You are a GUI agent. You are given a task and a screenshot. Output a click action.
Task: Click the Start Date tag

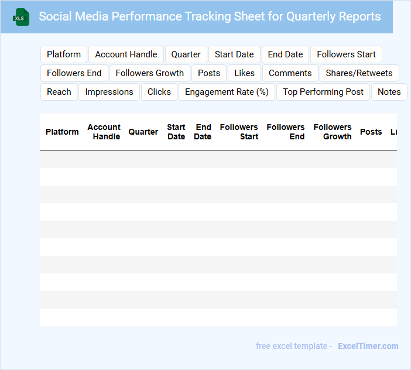pyautogui.click(x=234, y=54)
